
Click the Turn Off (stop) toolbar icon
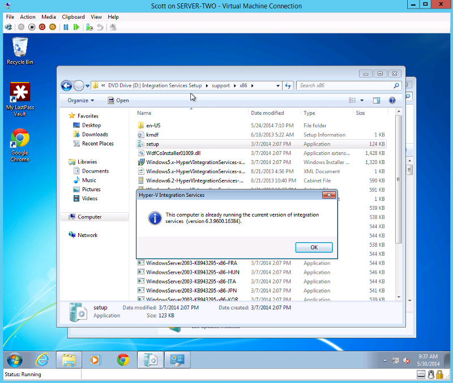pos(32,27)
